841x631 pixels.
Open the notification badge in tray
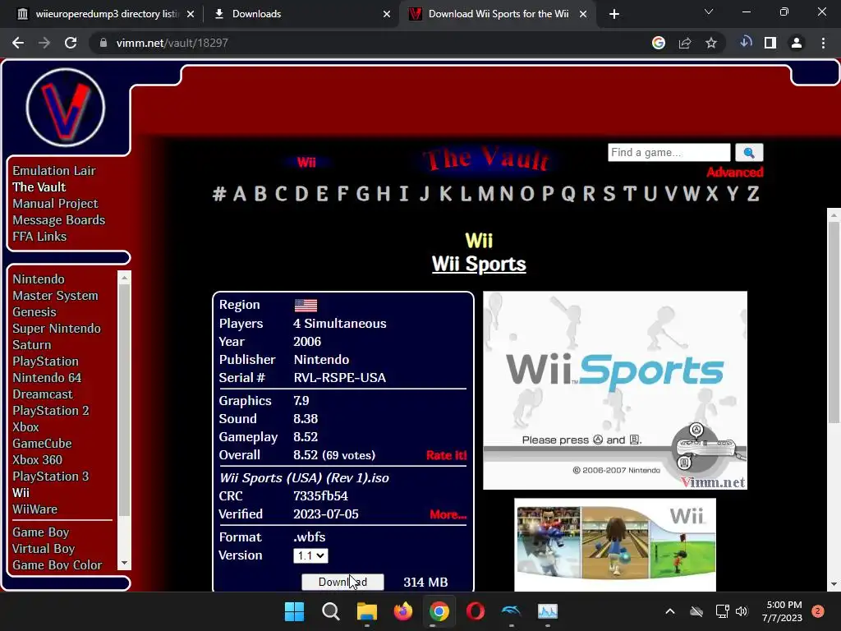(x=818, y=611)
